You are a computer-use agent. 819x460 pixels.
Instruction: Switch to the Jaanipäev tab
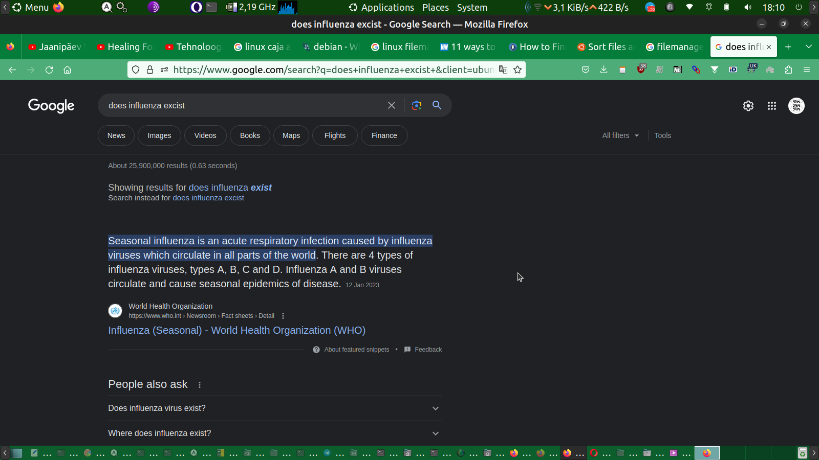(x=55, y=47)
